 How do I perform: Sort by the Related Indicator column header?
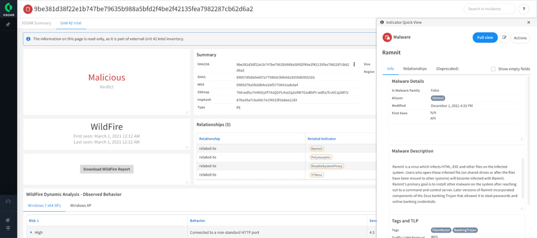[x=322, y=139]
